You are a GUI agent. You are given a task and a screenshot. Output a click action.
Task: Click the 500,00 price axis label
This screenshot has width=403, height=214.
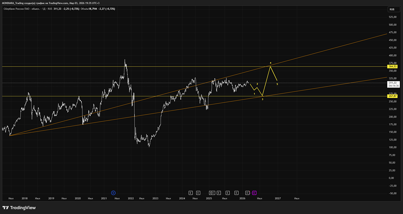[392, 25]
